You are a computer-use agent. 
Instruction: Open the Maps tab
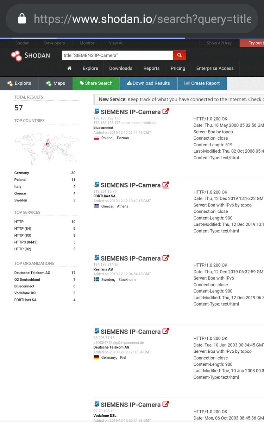(55, 83)
